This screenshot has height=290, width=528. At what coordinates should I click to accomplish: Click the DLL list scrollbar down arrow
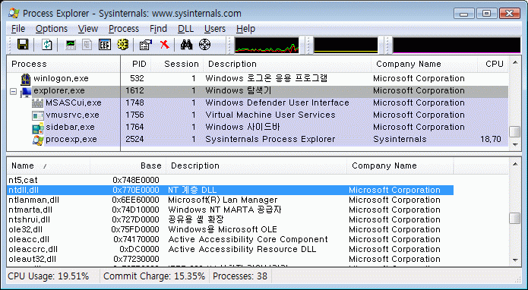pyautogui.click(x=515, y=260)
